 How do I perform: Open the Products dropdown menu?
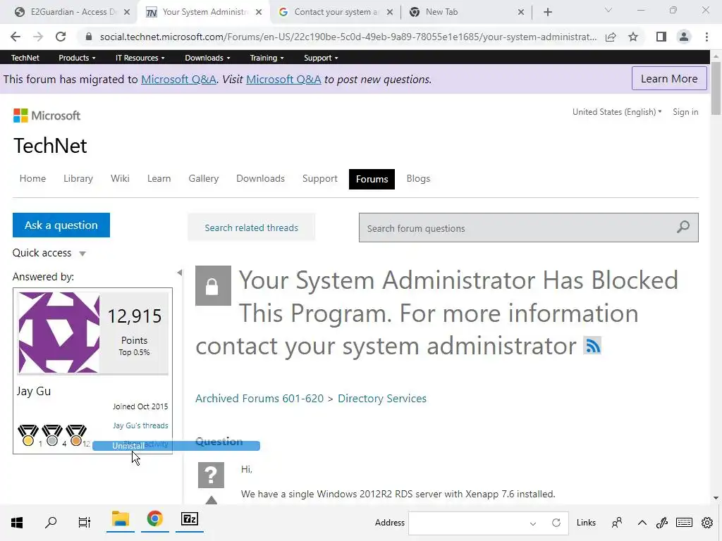pyautogui.click(x=77, y=58)
